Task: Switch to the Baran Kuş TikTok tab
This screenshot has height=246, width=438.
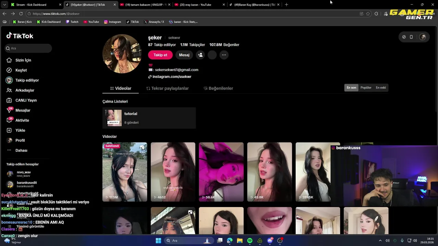Action: pyautogui.click(x=254, y=5)
